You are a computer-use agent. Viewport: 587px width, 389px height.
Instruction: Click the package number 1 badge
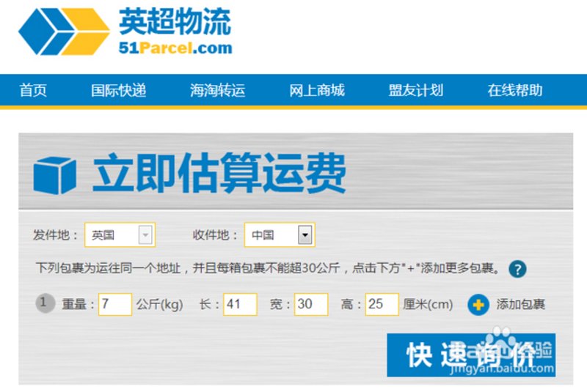(x=45, y=303)
